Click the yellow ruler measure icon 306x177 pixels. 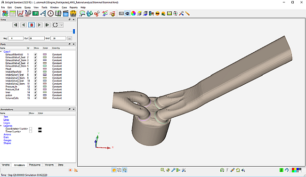[x=187, y=14]
